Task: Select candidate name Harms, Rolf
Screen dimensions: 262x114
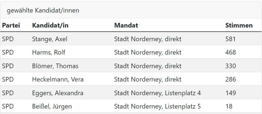Action: [49, 52]
